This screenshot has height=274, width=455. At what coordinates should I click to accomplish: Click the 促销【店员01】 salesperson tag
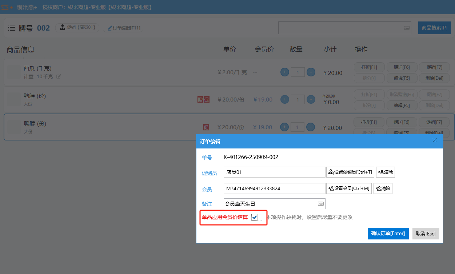coord(77,28)
